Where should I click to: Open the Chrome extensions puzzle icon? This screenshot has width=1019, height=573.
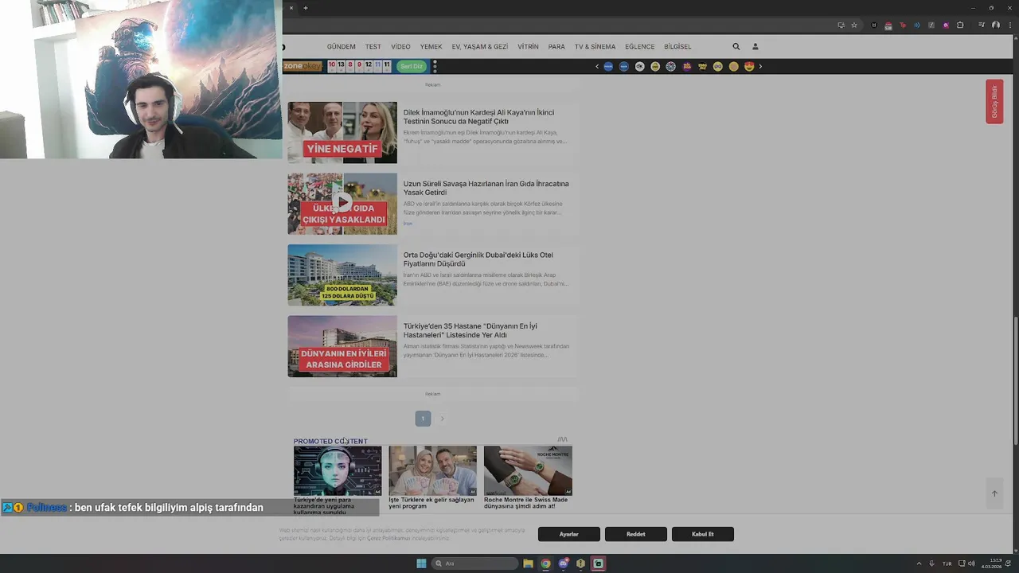pos(960,25)
